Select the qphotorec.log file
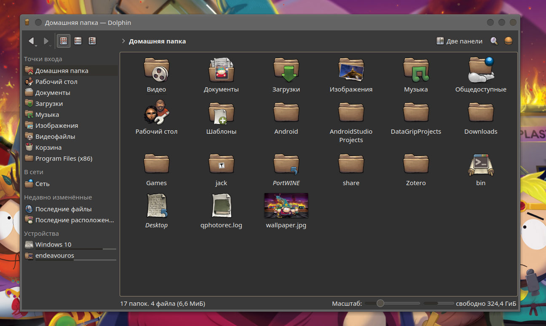Screen dimensions: 546x326 [x=221, y=210]
